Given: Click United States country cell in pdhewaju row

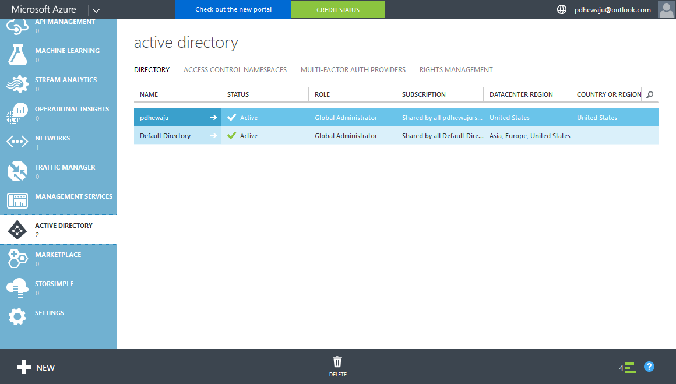Looking at the screenshot, I should [597, 118].
